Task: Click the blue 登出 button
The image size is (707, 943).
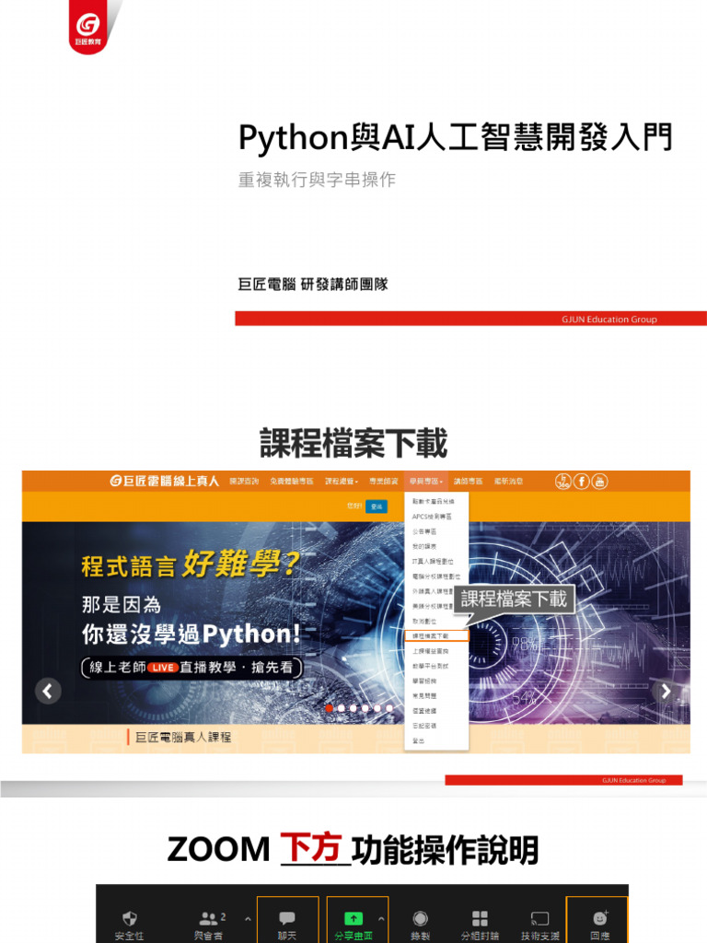Action: click(377, 506)
